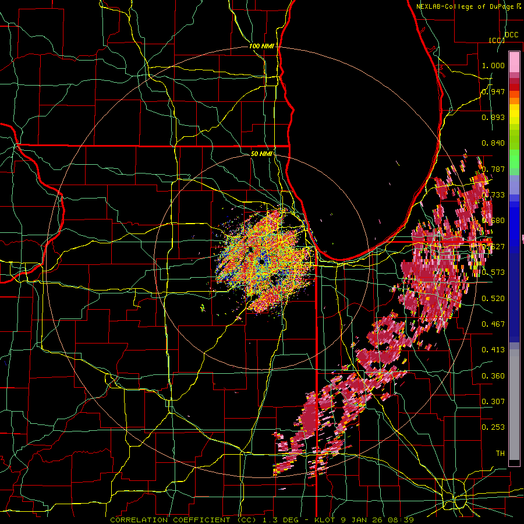The width and height of the screenshot is (524, 524).
Task: Pick the light pink top color bar segment
Action: point(514,62)
